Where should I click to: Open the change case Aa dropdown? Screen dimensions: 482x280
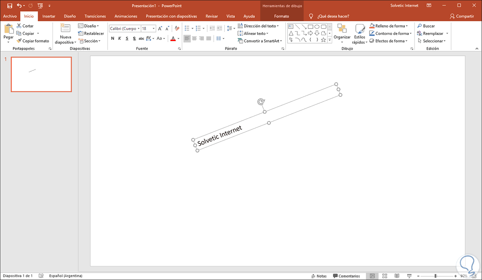pyautogui.click(x=161, y=38)
